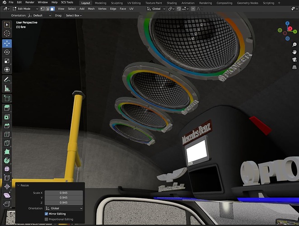Click the hand pan-view icon
299x226 pixels.
tap(294, 52)
